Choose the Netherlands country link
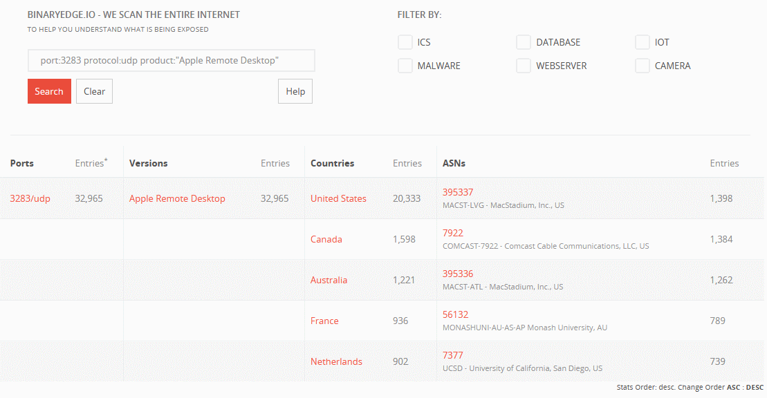Image resolution: width=767 pixels, height=398 pixels. click(336, 362)
